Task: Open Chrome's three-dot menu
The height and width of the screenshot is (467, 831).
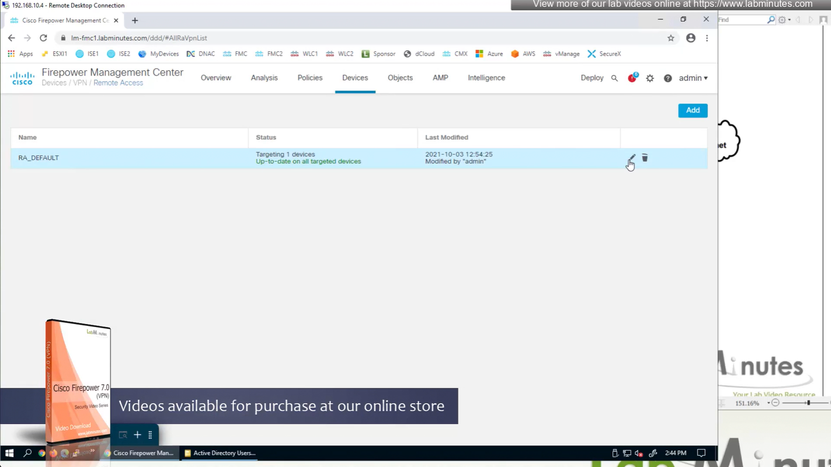Action: 707,38
